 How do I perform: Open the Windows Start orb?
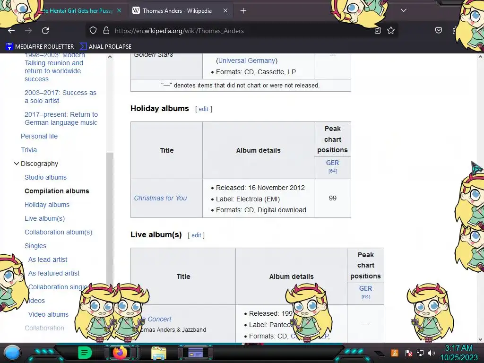12,353
